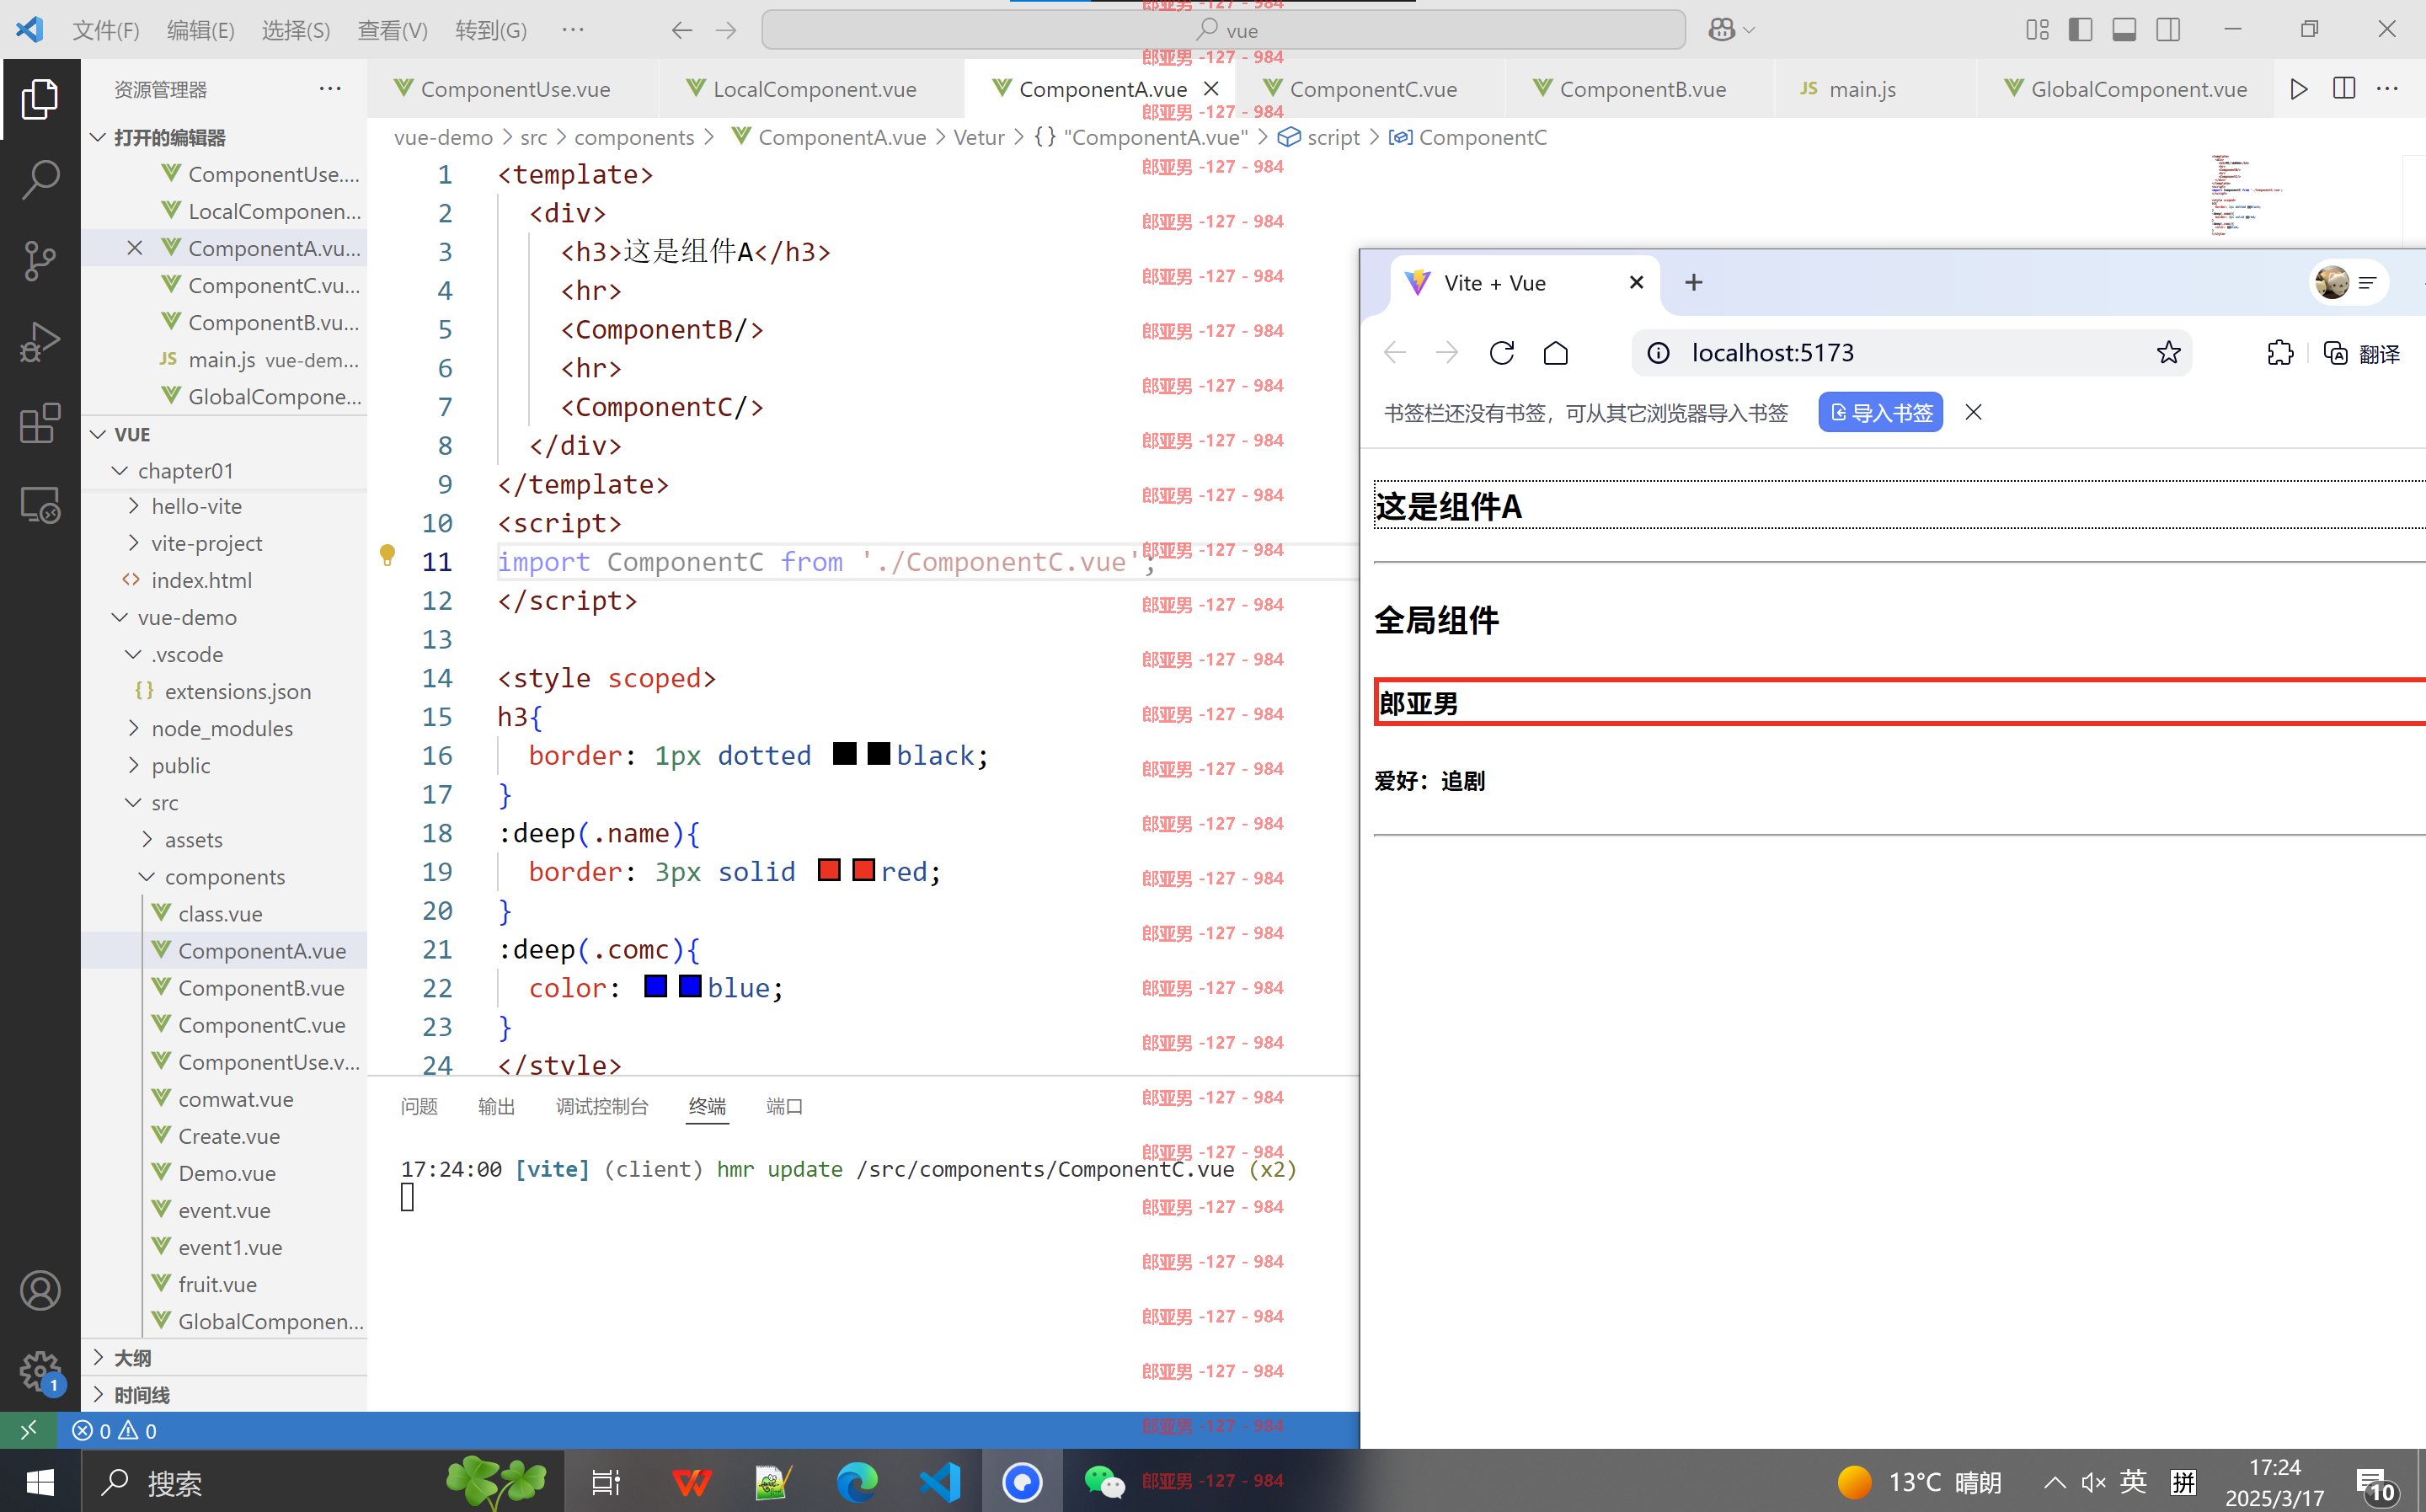Expand the hello-vite folder
The width and height of the screenshot is (2426, 1512).
[x=134, y=507]
